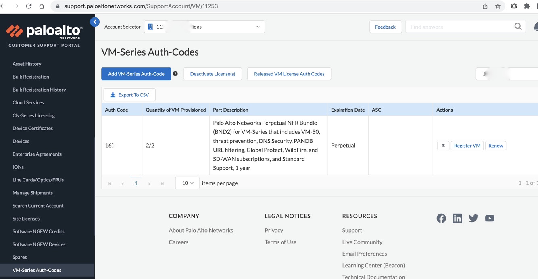This screenshot has width=538, height=279.
Task: Select Software NGFW Credits in sidebar
Action: point(38,231)
